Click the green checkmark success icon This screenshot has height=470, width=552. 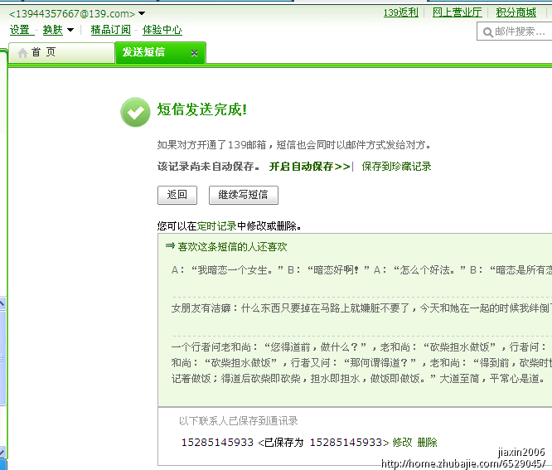(x=136, y=112)
